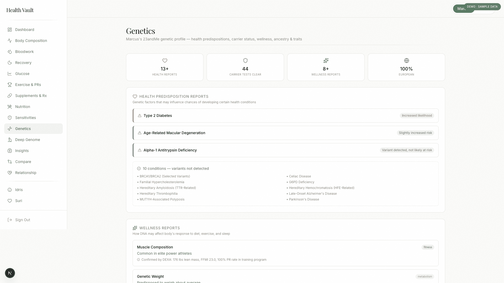Viewport: 504px width, 283px height.
Task: Open the Alpha-1 Antitrypsin Deficiency report
Action: click(x=286, y=150)
